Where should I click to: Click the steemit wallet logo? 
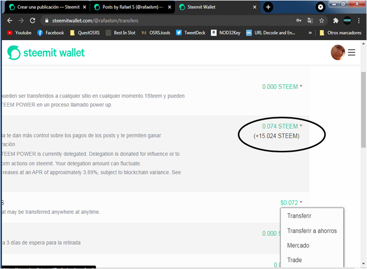tap(46, 53)
